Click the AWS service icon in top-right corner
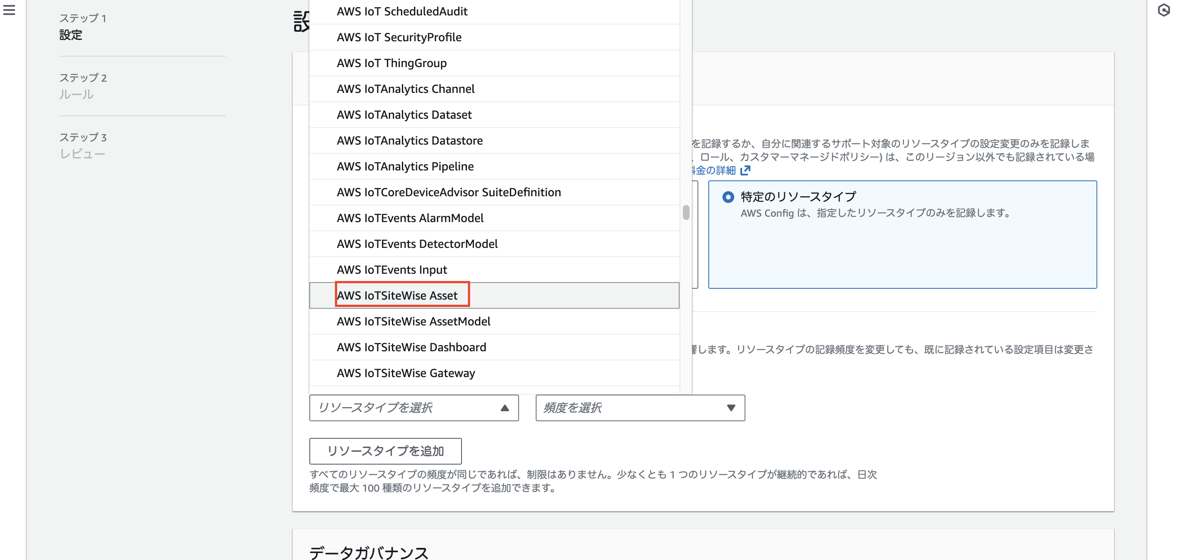Image resolution: width=1179 pixels, height=560 pixels. tap(1164, 10)
